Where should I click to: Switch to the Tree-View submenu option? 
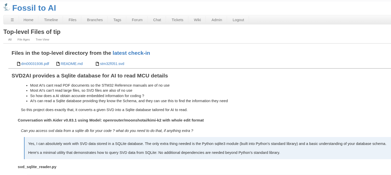[x=42, y=39]
